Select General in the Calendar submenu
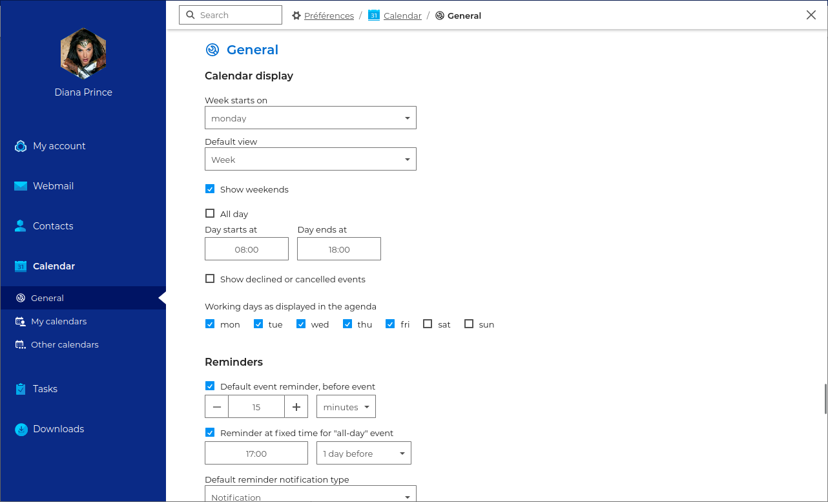The image size is (828, 502). click(47, 298)
